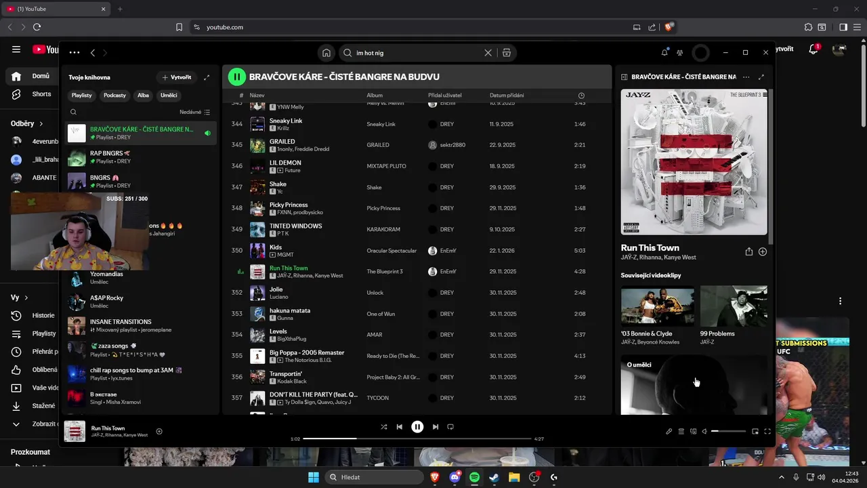Open chill rap songs to bump playlist
The image size is (867, 488).
coord(141,374)
